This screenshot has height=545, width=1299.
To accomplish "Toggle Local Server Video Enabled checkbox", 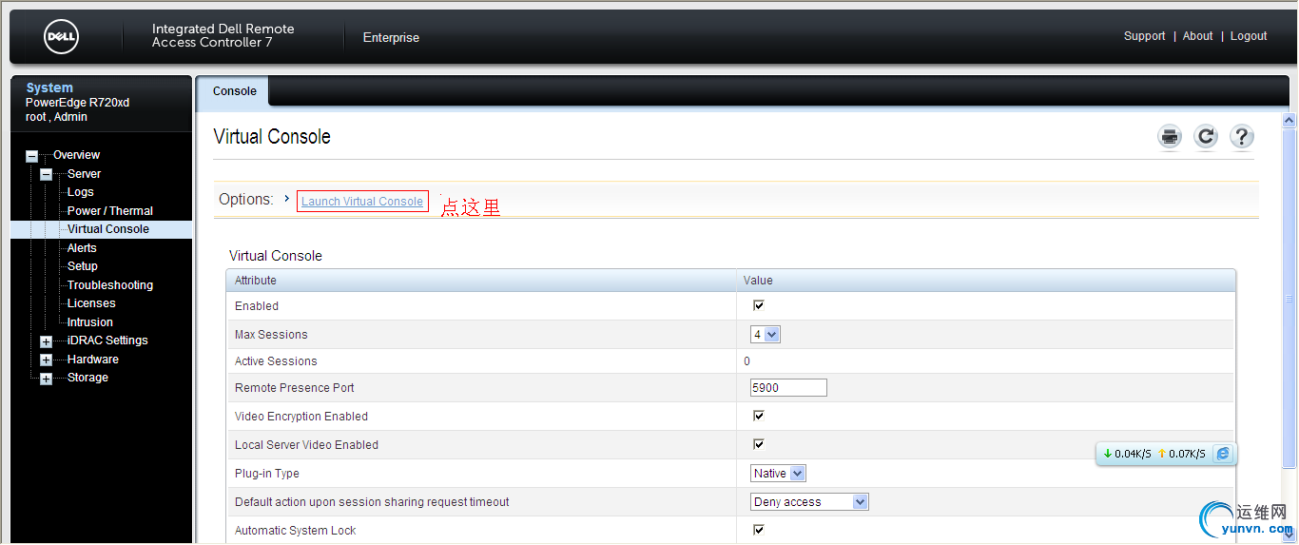I will (759, 444).
